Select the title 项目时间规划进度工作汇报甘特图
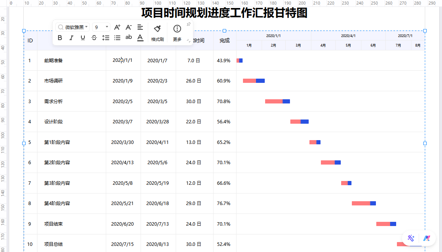Screen dimensions: 442x252 tap(224, 13)
